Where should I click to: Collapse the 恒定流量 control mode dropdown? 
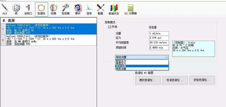142,57
